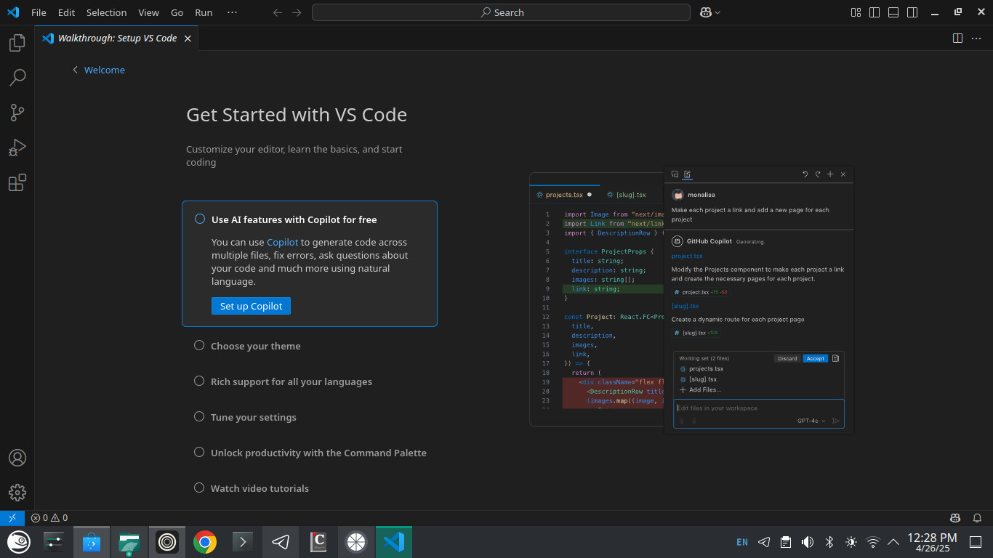
Task: Mark 'Rich support for all your languages' circle
Action: [199, 381]
